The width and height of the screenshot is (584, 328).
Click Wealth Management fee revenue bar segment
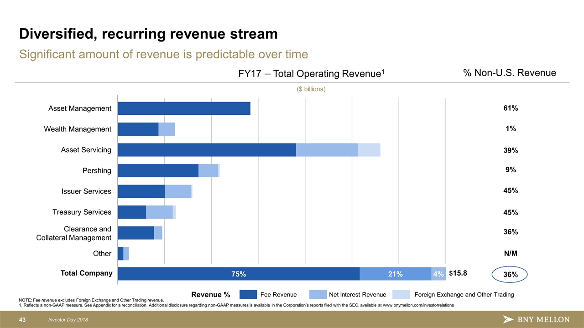138,129
